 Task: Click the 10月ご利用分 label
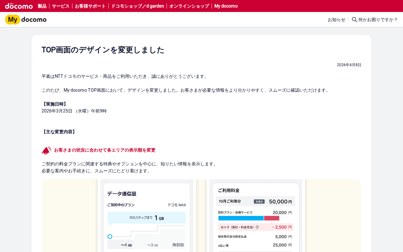[x=230, y=201]
